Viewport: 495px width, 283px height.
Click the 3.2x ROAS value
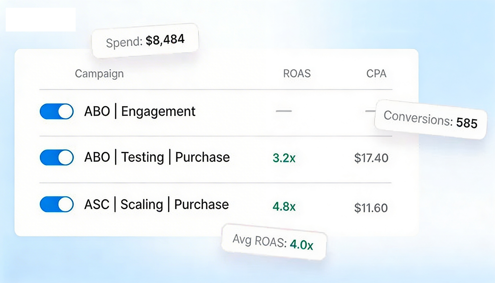tap(284, 158)
